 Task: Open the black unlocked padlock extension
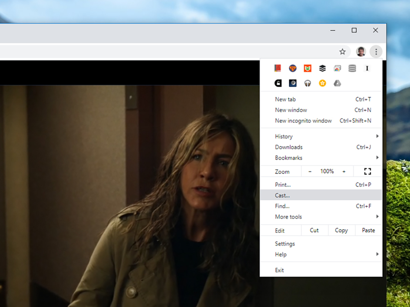click(278, 83)
